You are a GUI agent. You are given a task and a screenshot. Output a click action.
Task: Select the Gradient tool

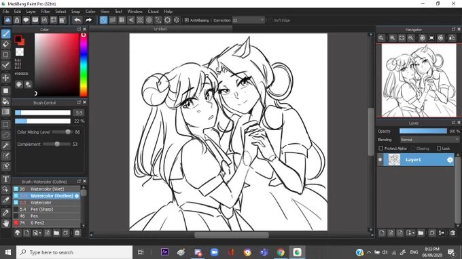6,112
